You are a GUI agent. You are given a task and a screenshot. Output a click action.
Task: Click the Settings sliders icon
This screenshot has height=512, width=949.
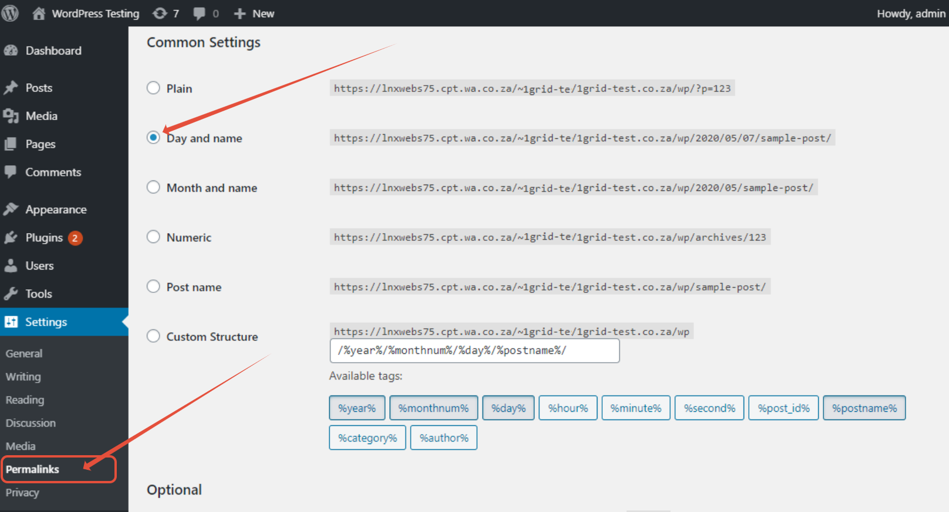[x=11, y=322]
